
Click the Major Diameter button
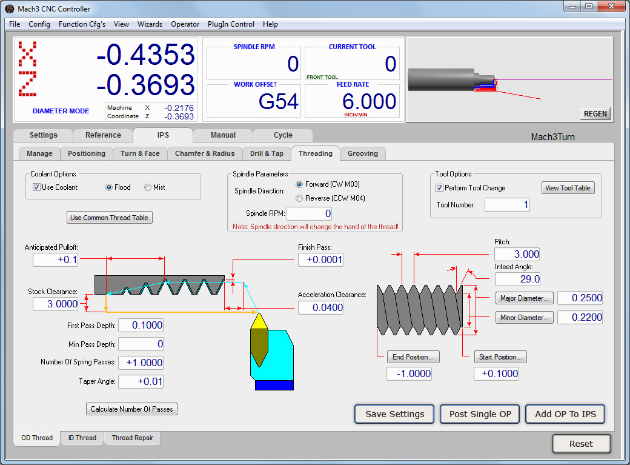pos(525,298)
